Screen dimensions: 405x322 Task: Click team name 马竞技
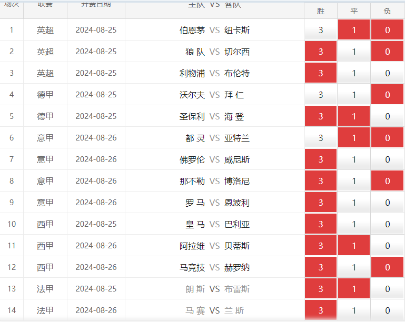[x=192, y=268]
